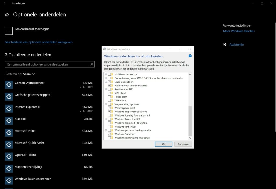Click the plus icon to add a component
Screen dimensions: 276x189
click(9, 31)
